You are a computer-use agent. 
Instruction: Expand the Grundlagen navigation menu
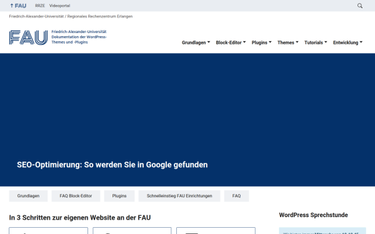tap(196, 42)
